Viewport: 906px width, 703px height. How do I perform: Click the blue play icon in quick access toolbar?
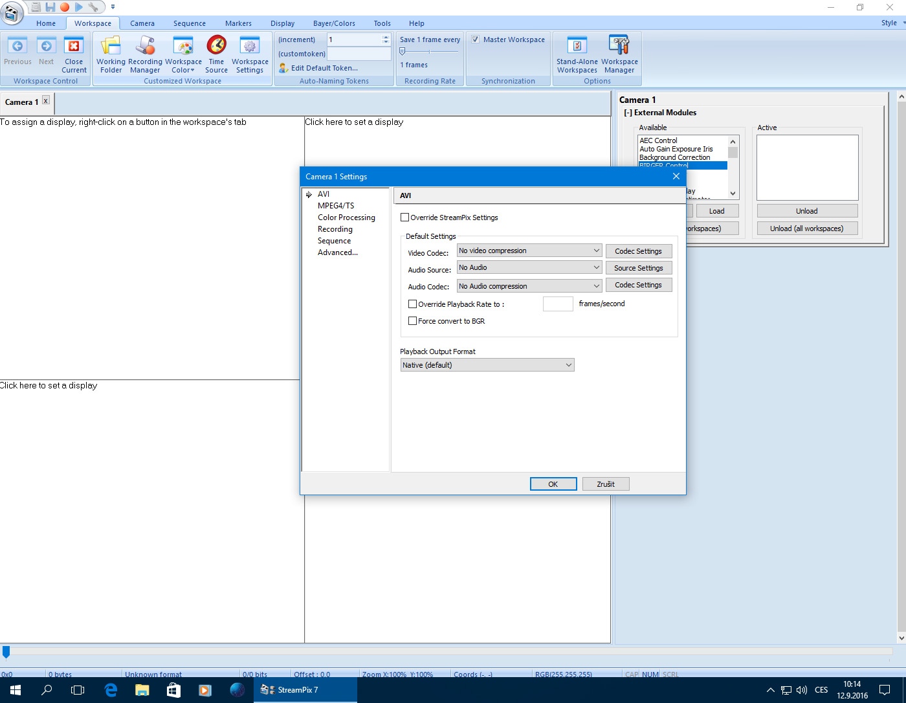pyautogui.click(x=79, y=7)
